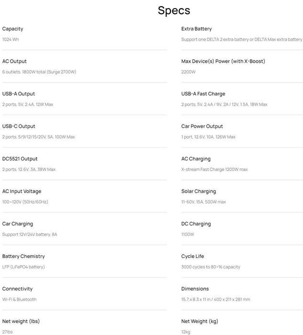
Task: Click the Cycle Life label
Action: tap(192, 257)
